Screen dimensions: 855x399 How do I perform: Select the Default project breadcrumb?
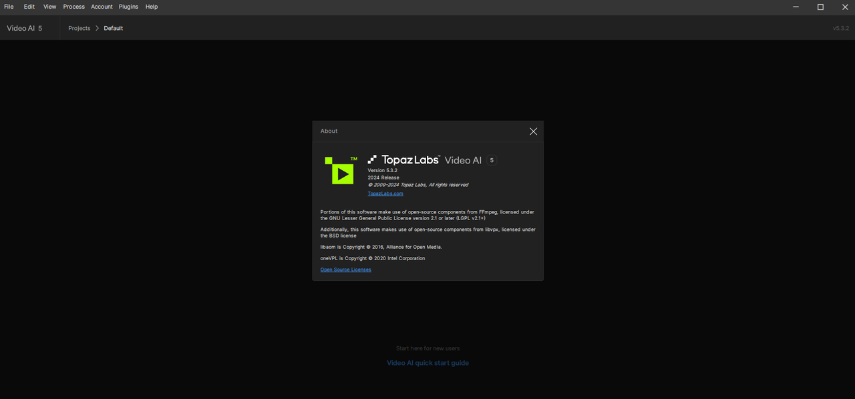tap(114, 28)
